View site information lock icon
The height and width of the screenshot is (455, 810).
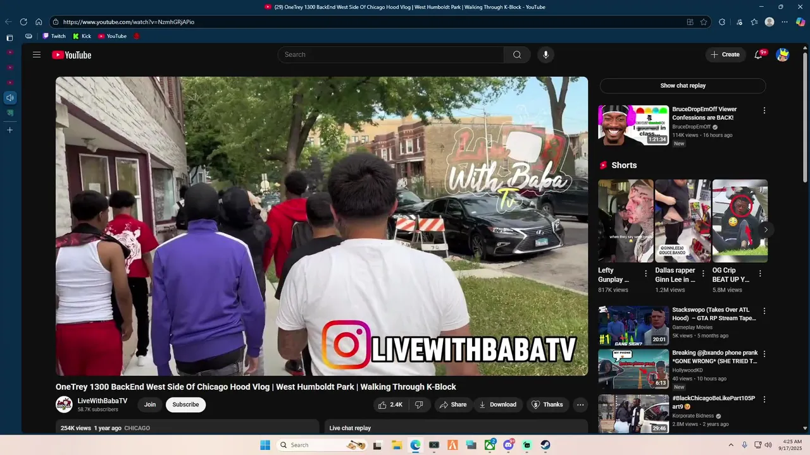pos(56,22)
